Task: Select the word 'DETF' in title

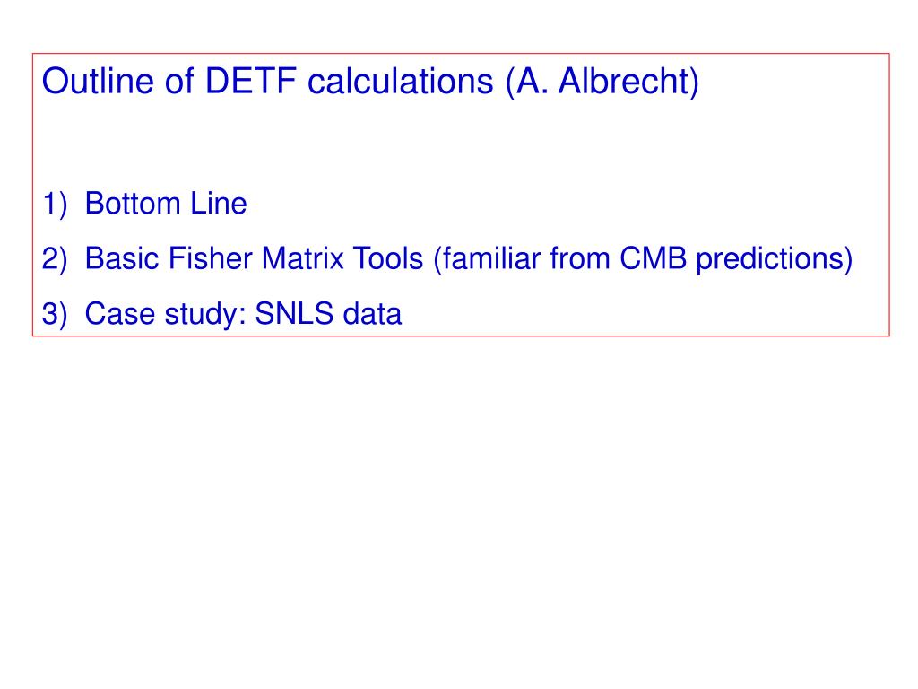Action: 251,82
